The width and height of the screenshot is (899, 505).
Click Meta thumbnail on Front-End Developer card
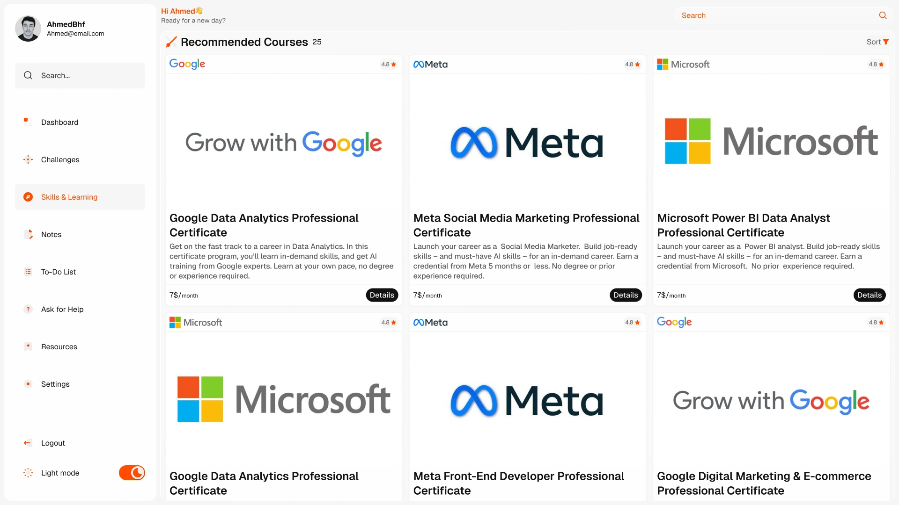[x=527, y=400]
